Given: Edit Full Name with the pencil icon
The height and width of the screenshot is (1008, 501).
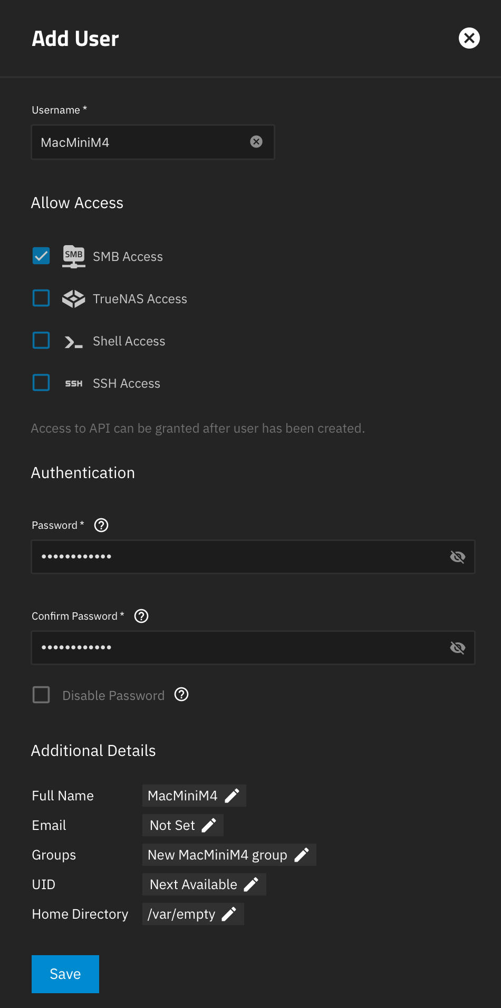Looking at the screenshot, I should (x=232, y=796).
